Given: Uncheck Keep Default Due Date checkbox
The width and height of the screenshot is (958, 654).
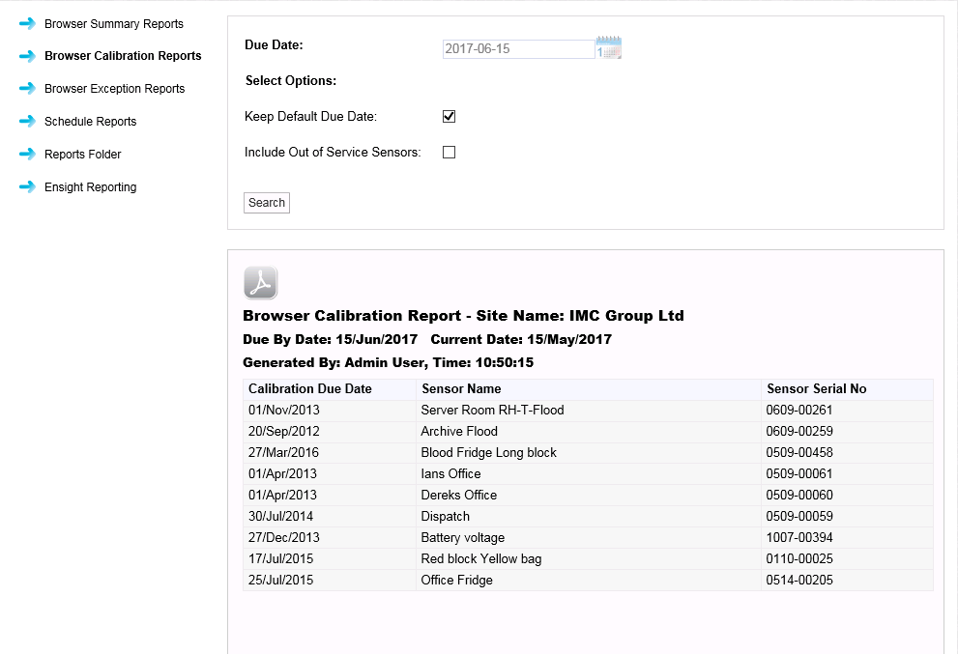Looking at the screenshot, I should pyautogui.click(x=449, y=117).
